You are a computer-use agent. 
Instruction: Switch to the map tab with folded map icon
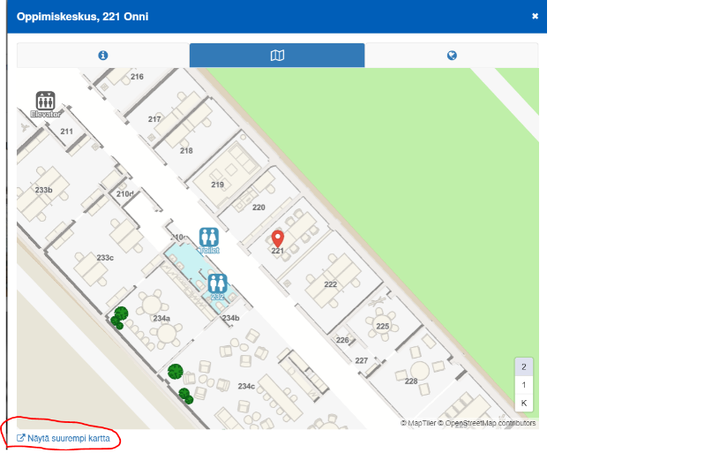[x=277, y=56]
